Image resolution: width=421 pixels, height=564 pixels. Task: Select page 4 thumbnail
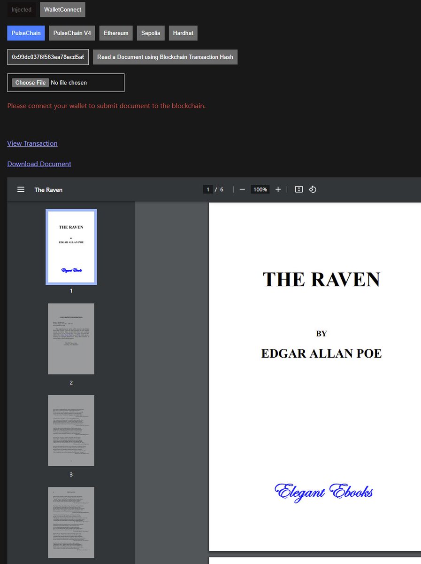pyautogui.click(x=71, y=523)
